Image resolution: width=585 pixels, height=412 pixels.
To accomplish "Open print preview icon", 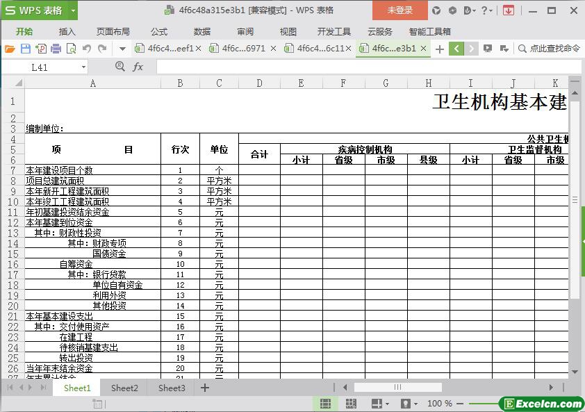I will [71, 49].
